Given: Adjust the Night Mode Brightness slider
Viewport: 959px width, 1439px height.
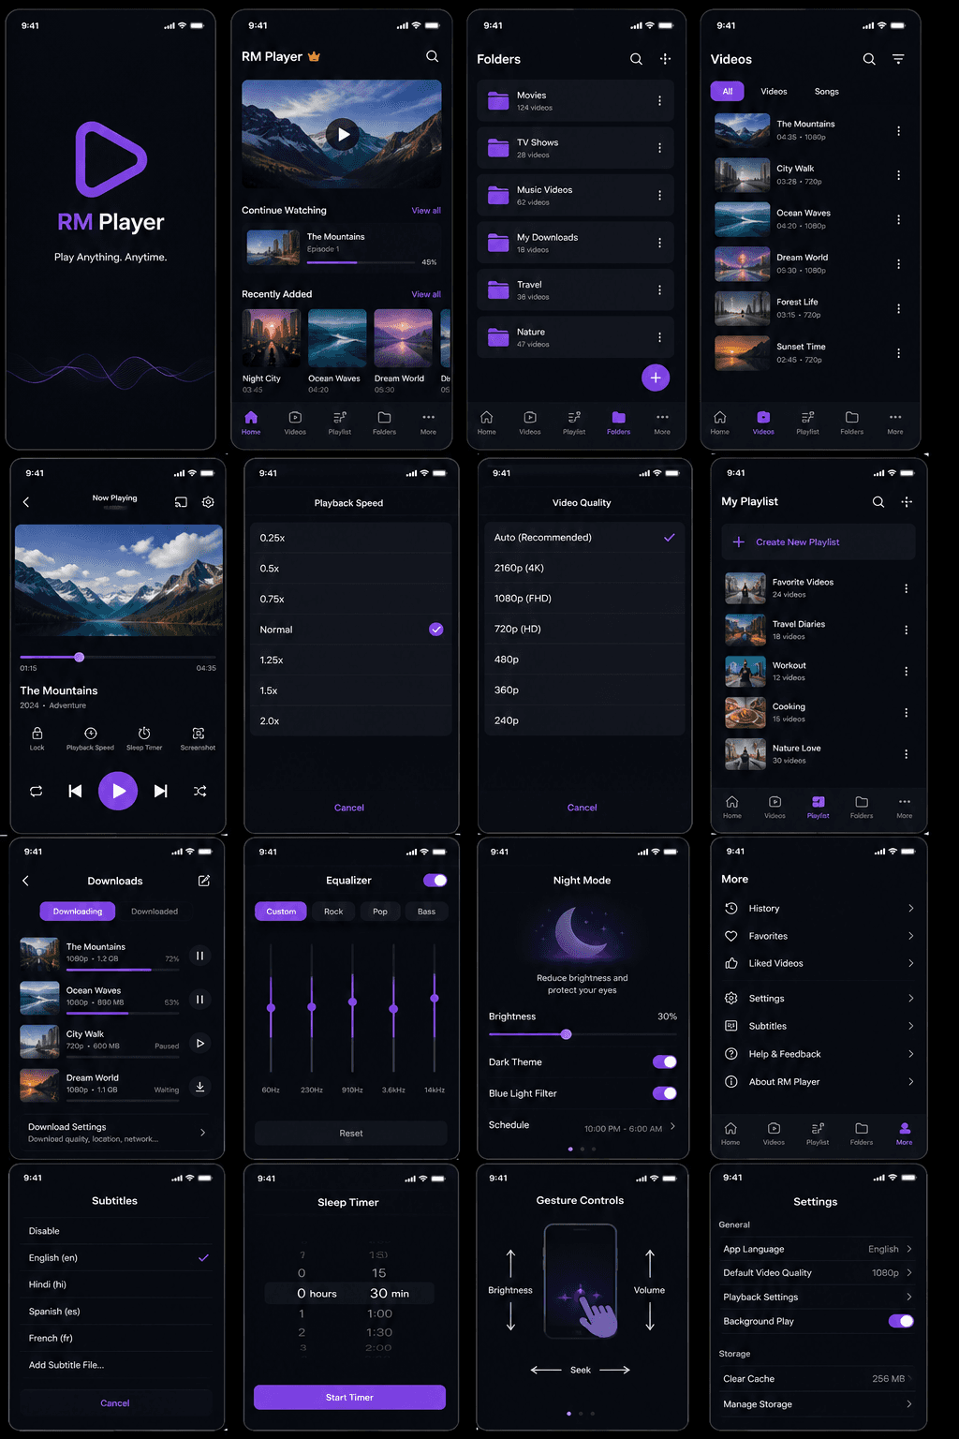Looking at the screenshot, I should click(x=566, y=1034).
